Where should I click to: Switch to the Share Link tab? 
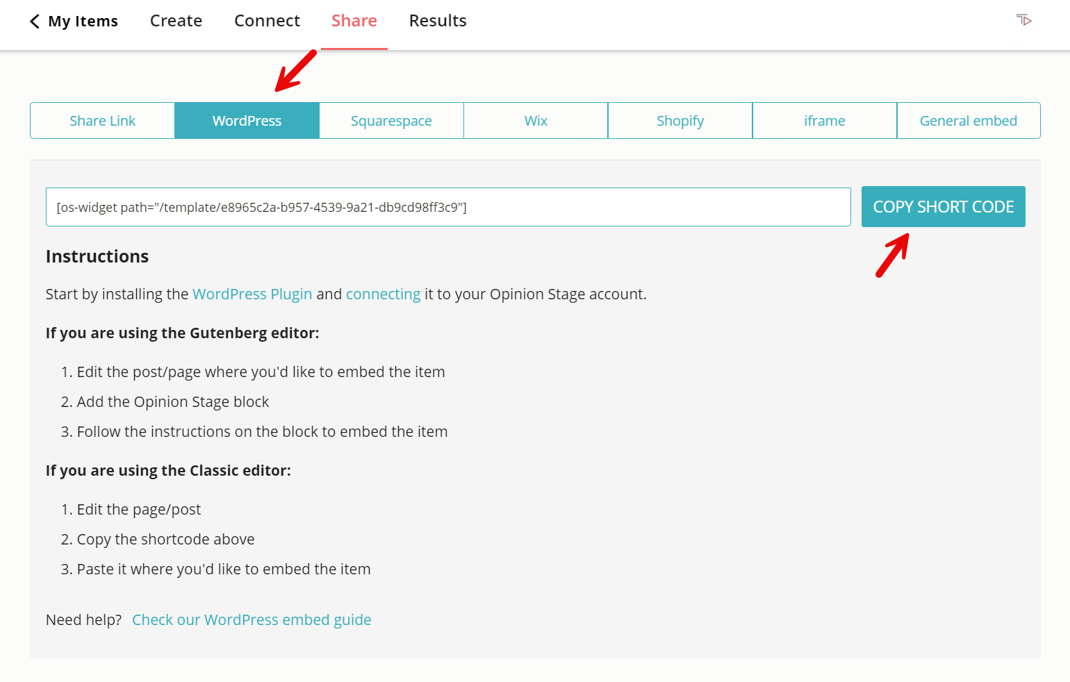tap(102, 120)
